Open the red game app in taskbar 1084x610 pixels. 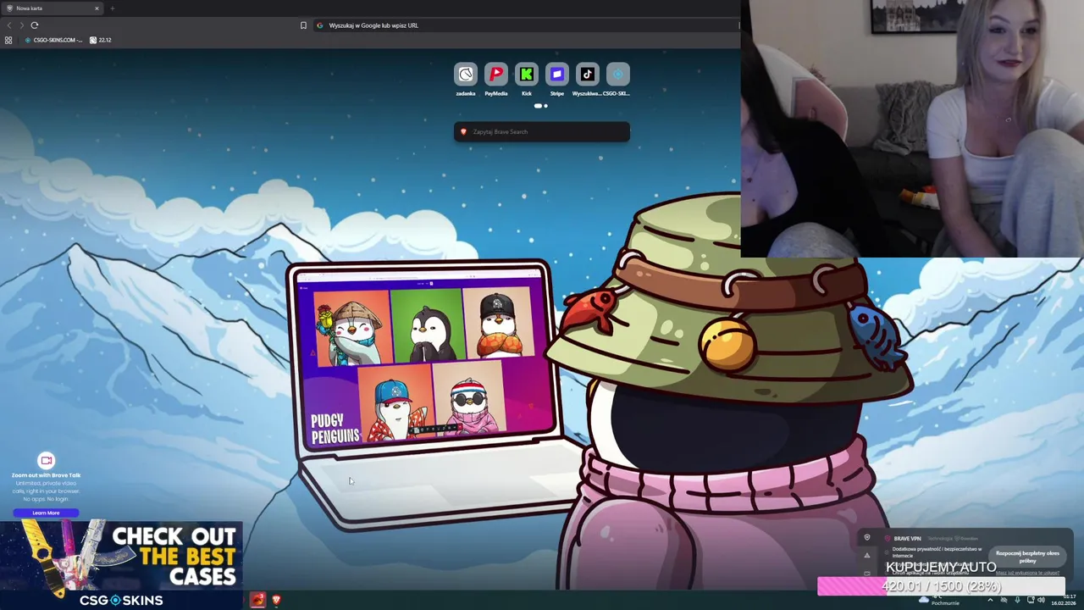257,600
